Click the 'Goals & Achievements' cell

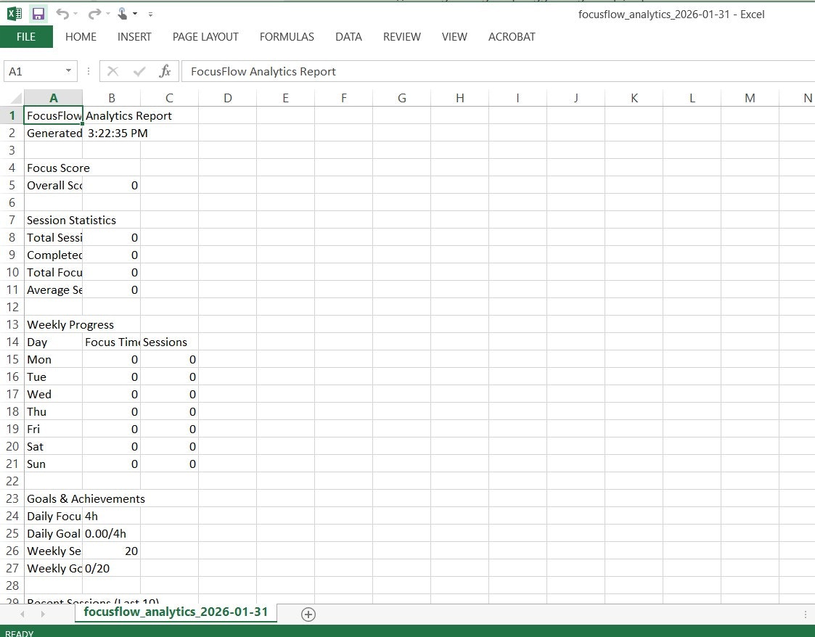pyautogui.click(x=53, y=499)
